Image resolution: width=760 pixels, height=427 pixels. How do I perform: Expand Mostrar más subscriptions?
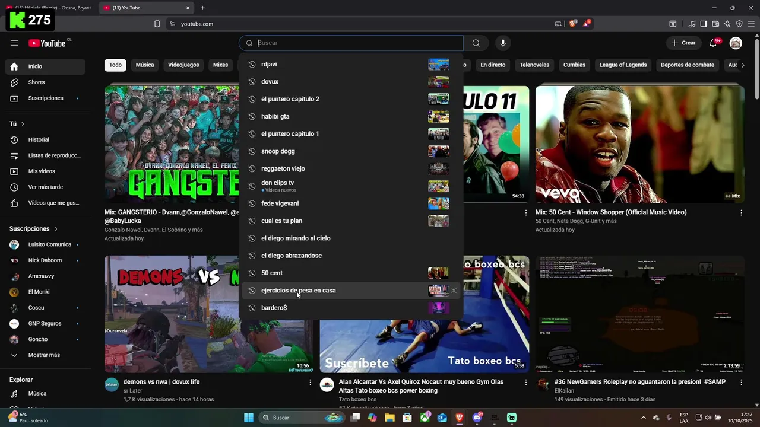tap(45, 355)
